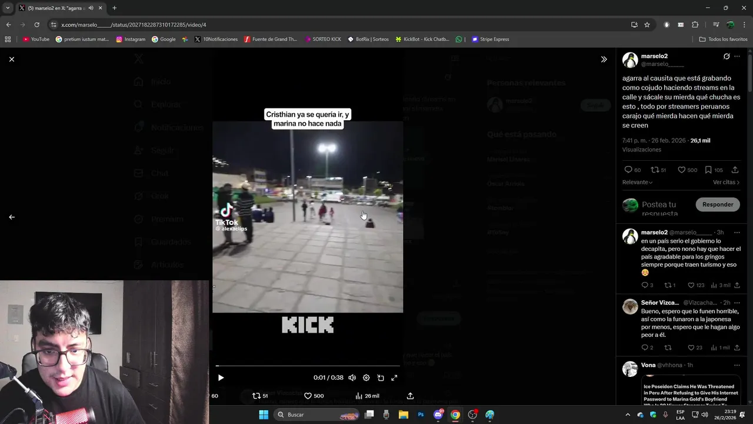753x424 pixels.
Task: Collapse the reply sidebar with double-chevron
Action: coord(604,59)
